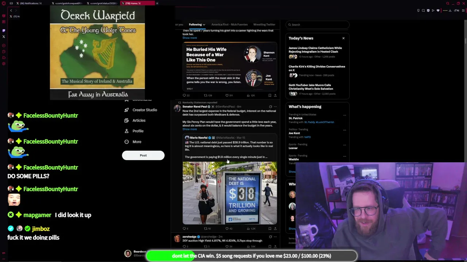Reply to the Joe Kent post (22 replies)
Image resolution: width=467 pixels, height=262 pixels.
185,95
